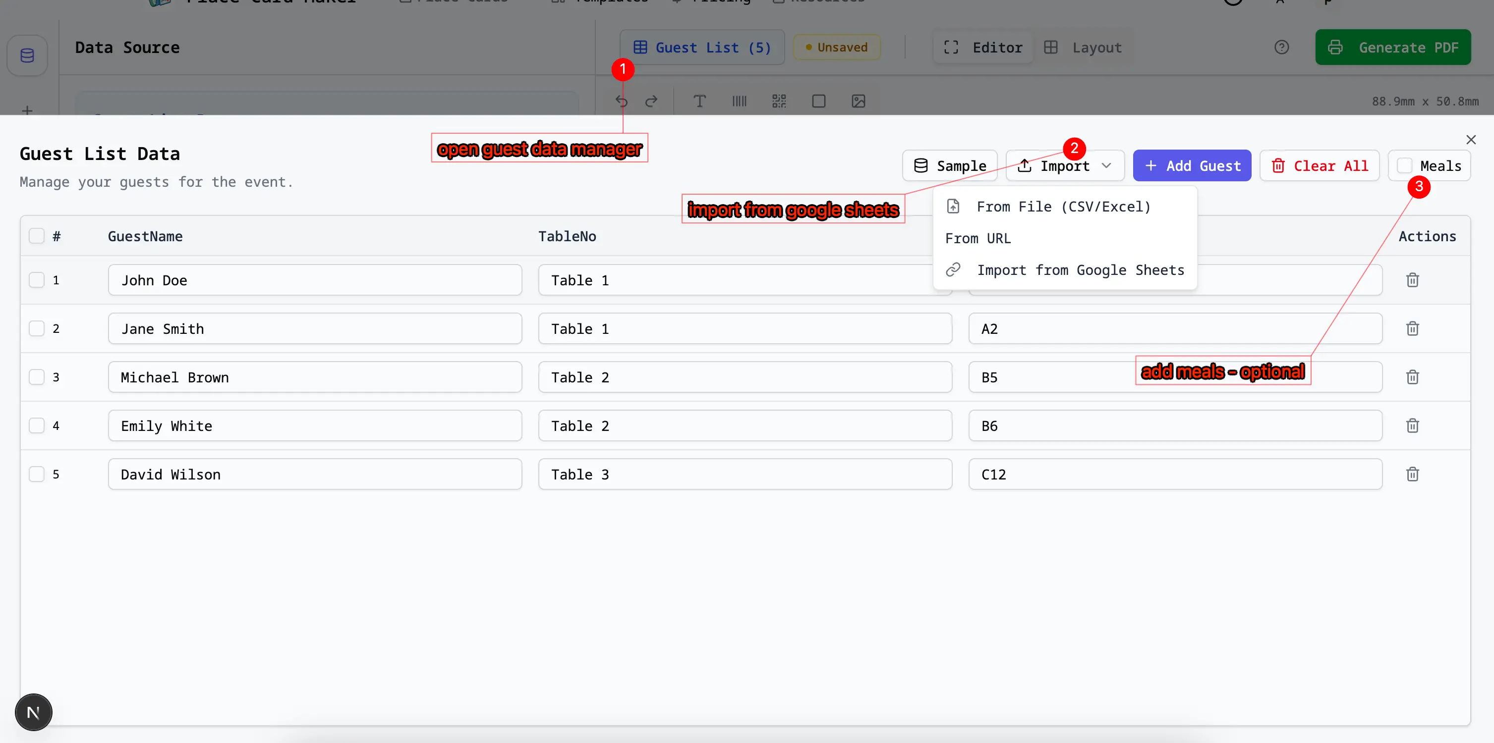The height and width of the screenshot is (743, 1494).
Task: Click the Redo icon in the toolbar
Action: point(652,101)
